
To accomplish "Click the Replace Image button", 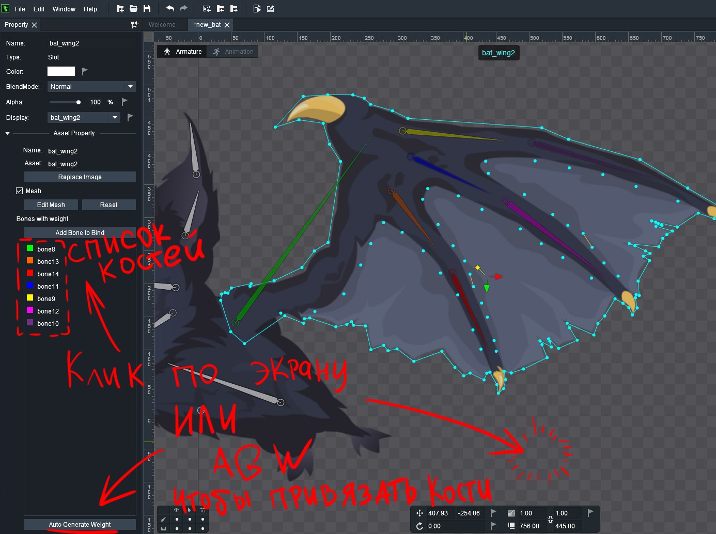I will (80, 177).
